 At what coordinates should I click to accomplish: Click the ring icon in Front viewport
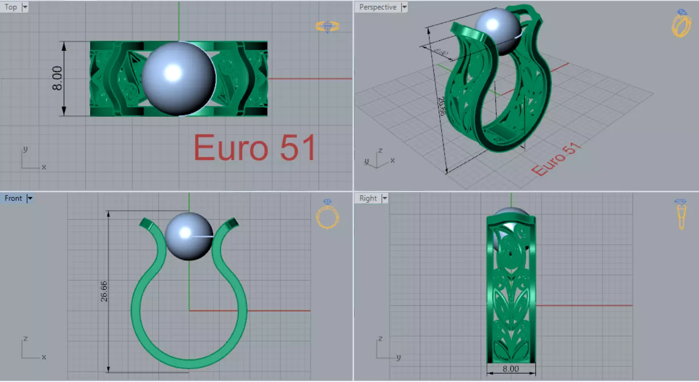(x=328, y=214)
